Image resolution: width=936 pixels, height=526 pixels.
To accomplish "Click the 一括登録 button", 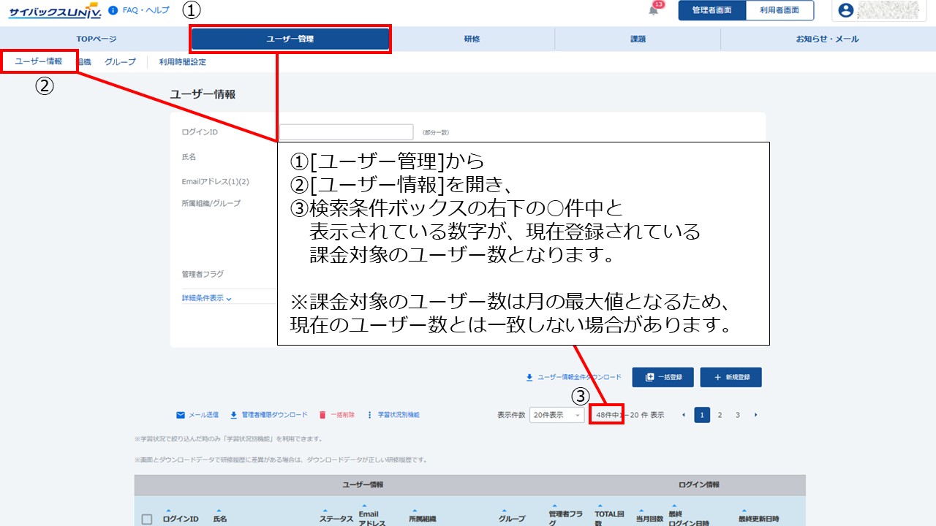I will pyautogui.click(x=662, y=377).
